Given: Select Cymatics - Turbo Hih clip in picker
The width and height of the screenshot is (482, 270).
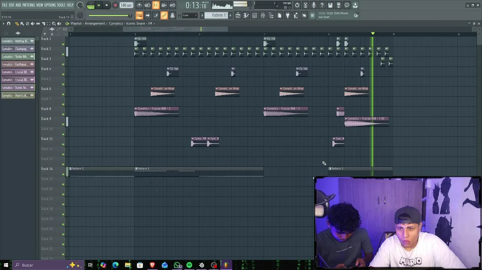Looking at the screenshot, I should pyautogui.click(x=18, y=57).
